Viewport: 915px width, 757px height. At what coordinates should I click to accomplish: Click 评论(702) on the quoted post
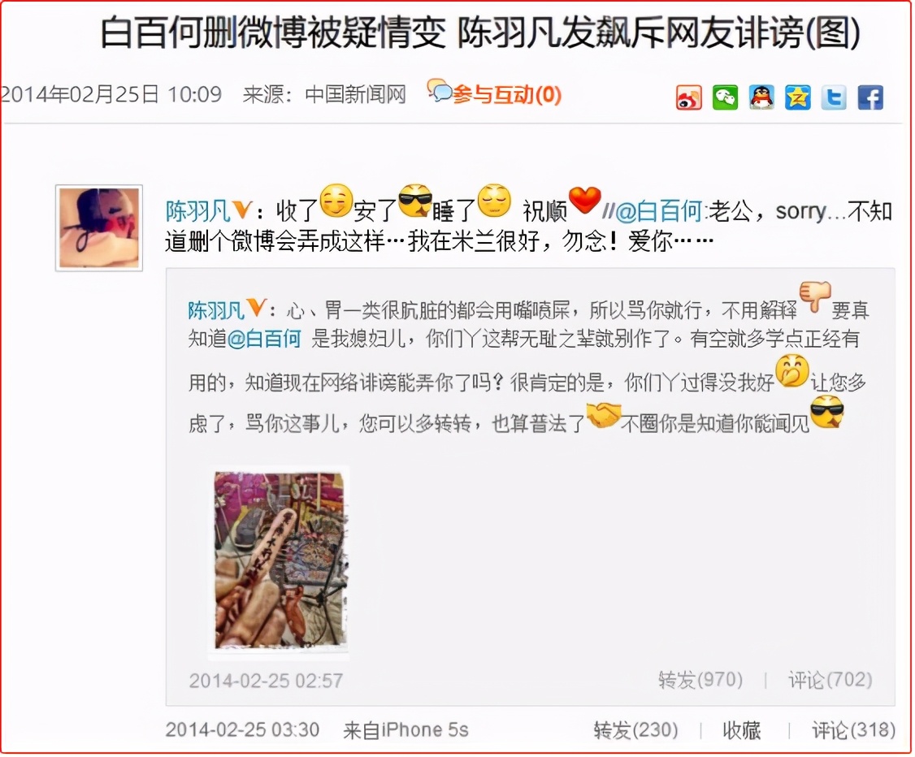point(830,680)
